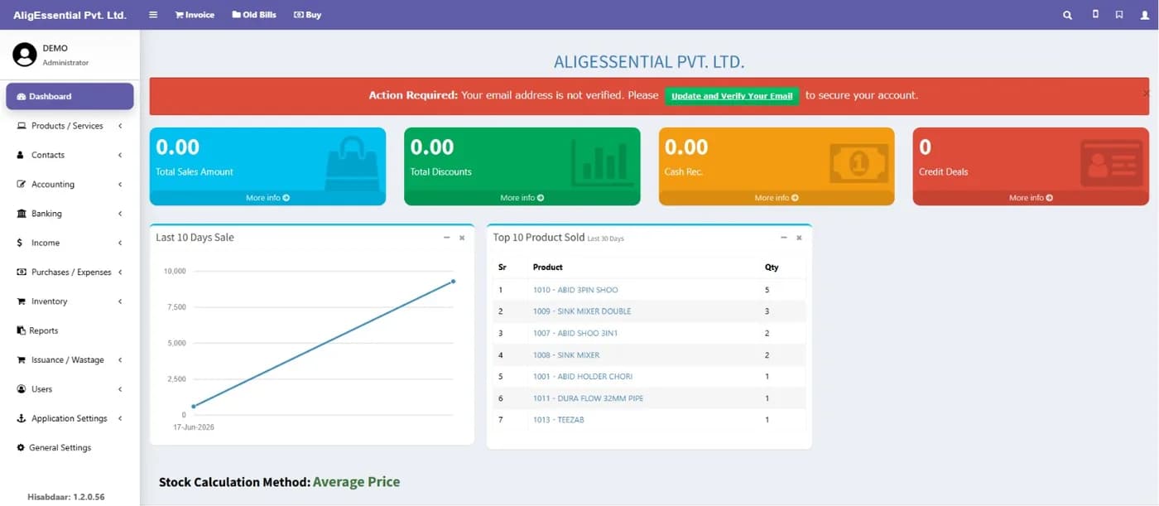
Task: Dismiss the red Action Required alert
Action: [x=1146, y=94]
